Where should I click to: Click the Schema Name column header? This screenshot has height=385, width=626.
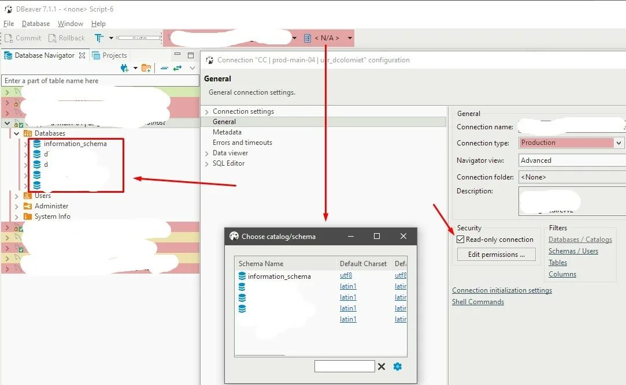click(x=285, y=263)
